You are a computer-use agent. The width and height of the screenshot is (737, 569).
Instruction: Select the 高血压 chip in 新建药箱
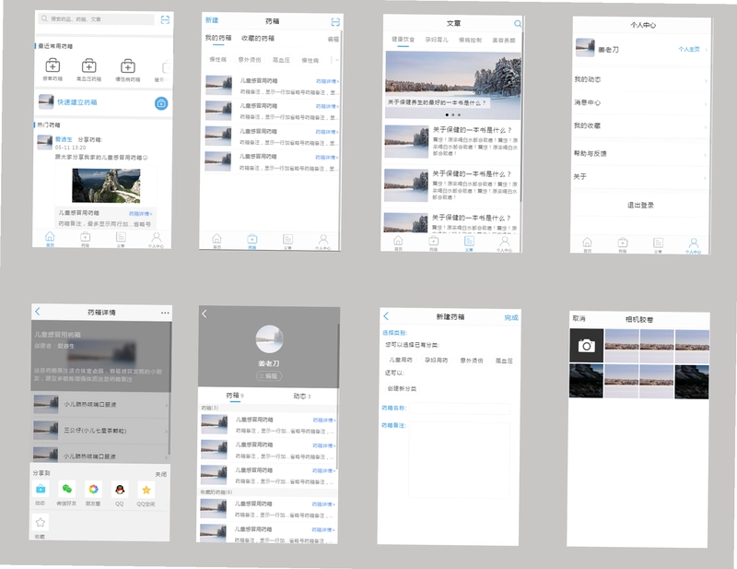(x=504, y=361)
